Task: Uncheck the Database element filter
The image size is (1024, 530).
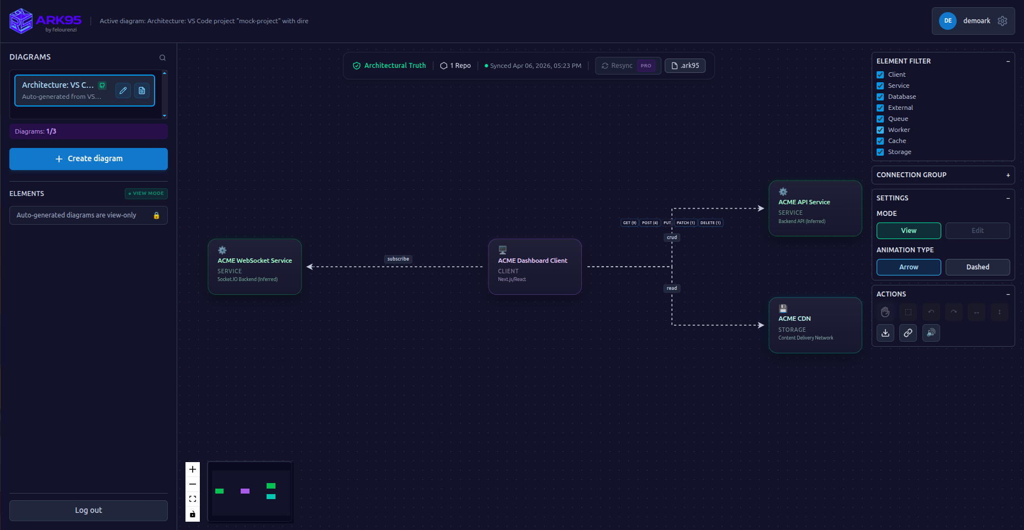Action: (880, 97)
